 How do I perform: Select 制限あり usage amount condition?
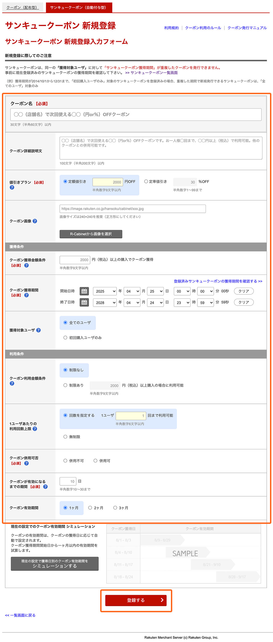coord(65,385)
